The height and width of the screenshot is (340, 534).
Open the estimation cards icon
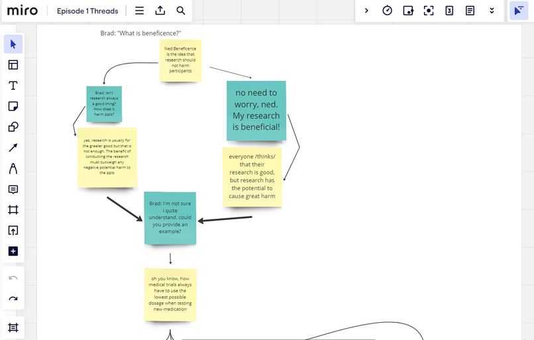[449, 11]
